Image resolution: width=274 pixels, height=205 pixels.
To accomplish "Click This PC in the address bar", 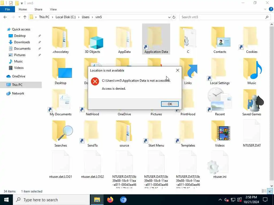I will pyautogui.click(x=44, y=17).
